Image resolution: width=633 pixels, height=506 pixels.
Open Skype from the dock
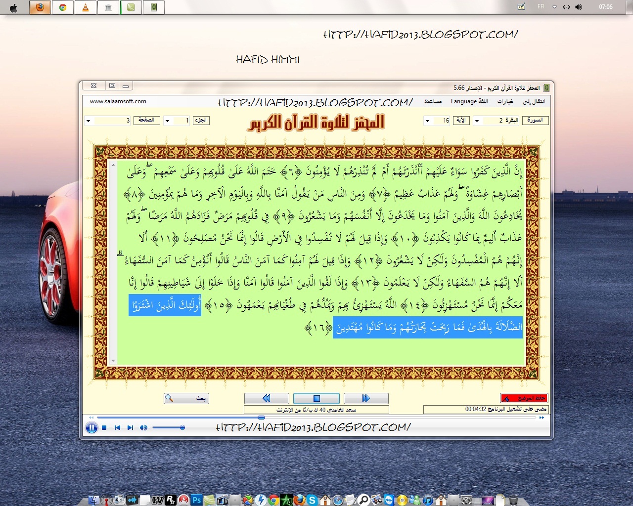pos(312,500)
